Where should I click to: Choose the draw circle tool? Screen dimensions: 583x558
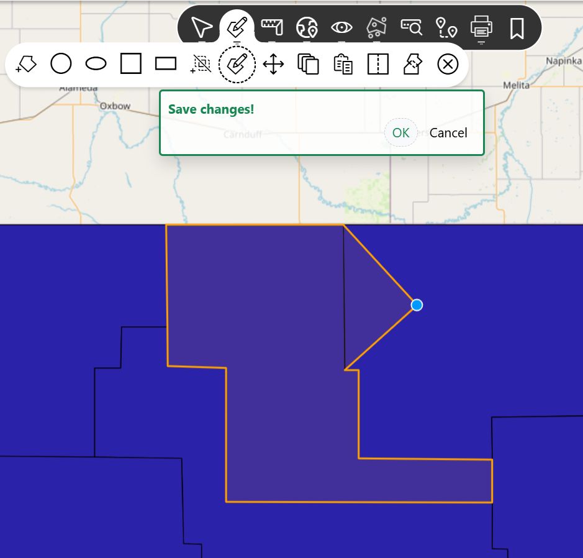coord(61,64)
